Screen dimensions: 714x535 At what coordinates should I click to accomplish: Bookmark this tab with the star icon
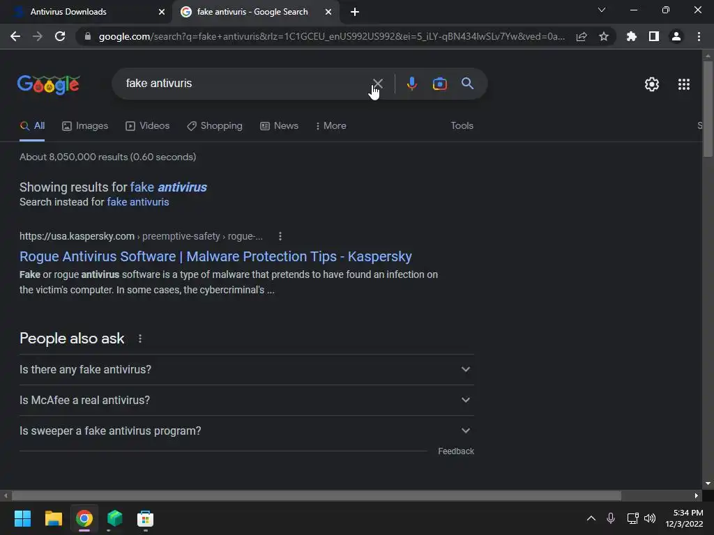coord(604,36)
